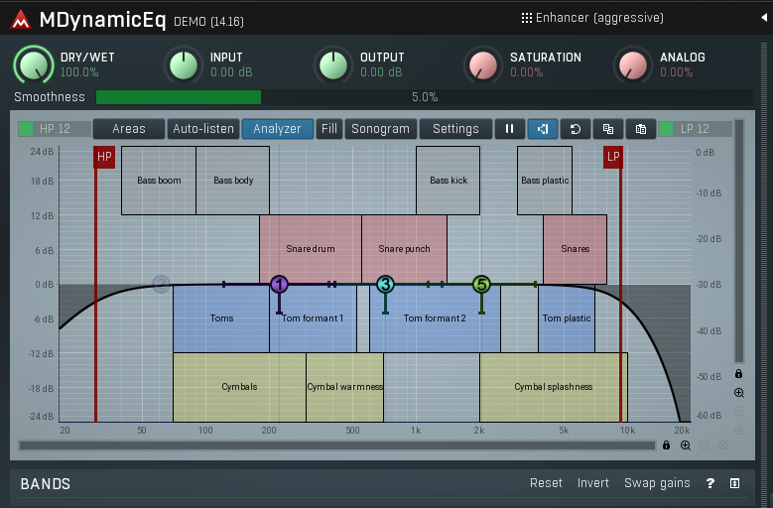Click the DRY/WET knob
The image size is (773, 508).
[x=34, y=65]
